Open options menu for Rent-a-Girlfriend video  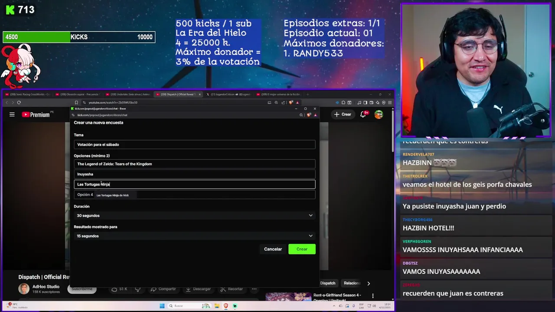coord(373,296)
